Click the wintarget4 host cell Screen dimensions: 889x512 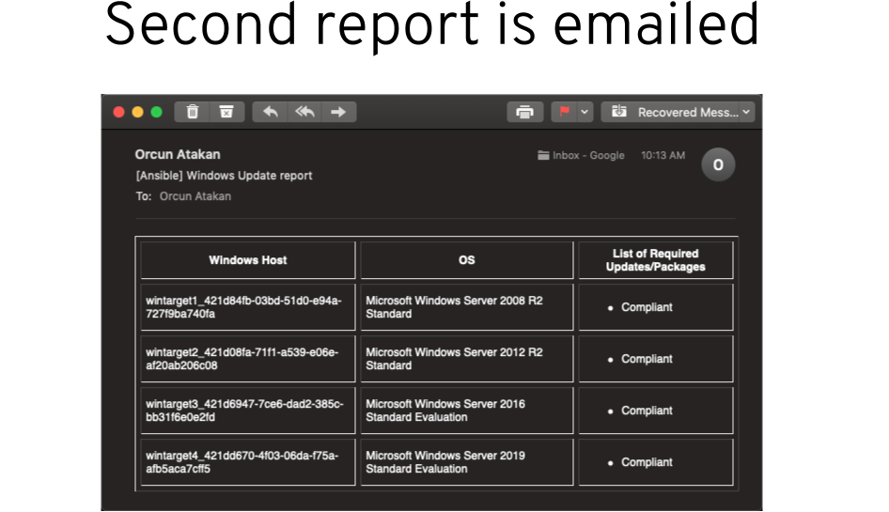click(248, 461)
